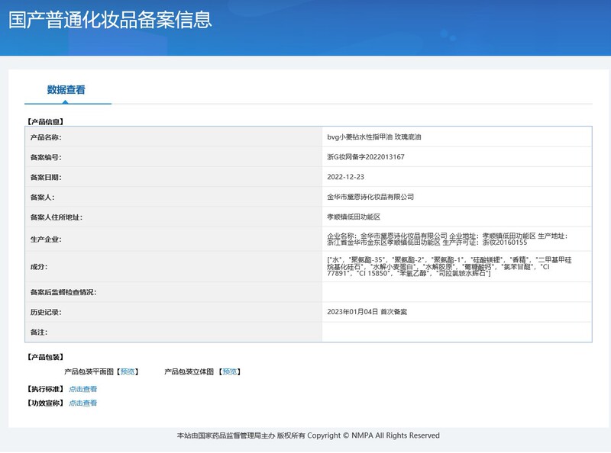Click the 历史记录 label cell
This screenshot has height=453, width=611.
tap(174, 312)
